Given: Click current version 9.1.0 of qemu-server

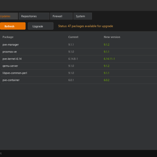Looking at the screenshot, I should 71,66.
